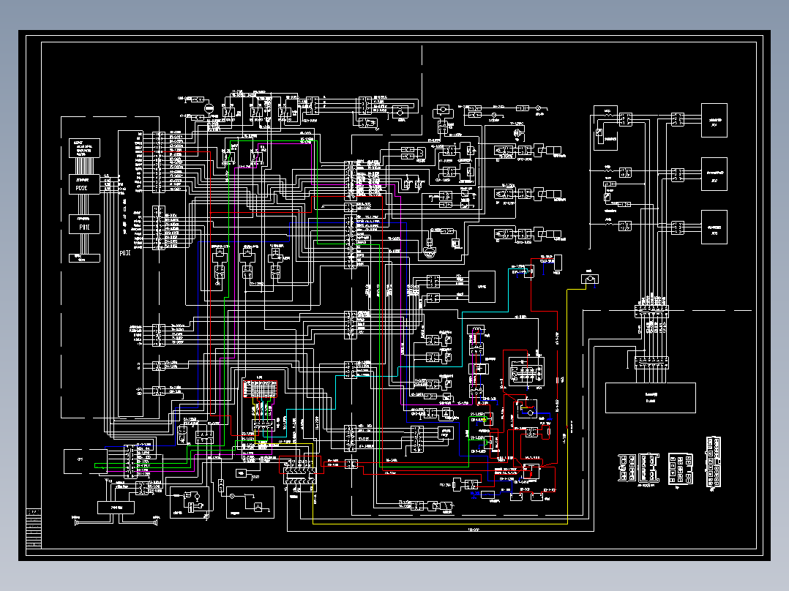
Task: Select the revision table in the drawing border
Action: [x=33, y=527]
